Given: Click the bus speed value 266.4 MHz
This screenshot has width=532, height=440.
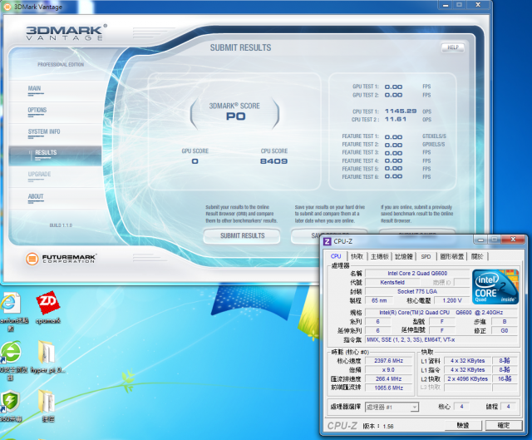Looking at the screenshot, I should pos(389,379).
